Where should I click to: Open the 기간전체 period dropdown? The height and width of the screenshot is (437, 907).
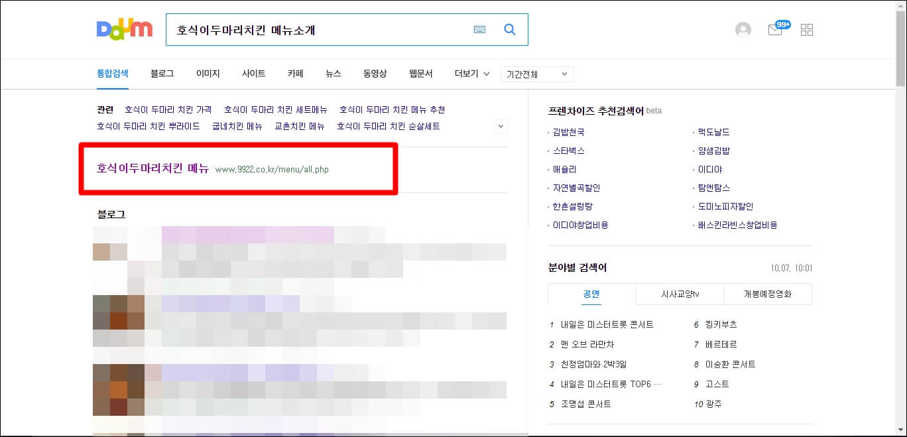tap(537, 74)
